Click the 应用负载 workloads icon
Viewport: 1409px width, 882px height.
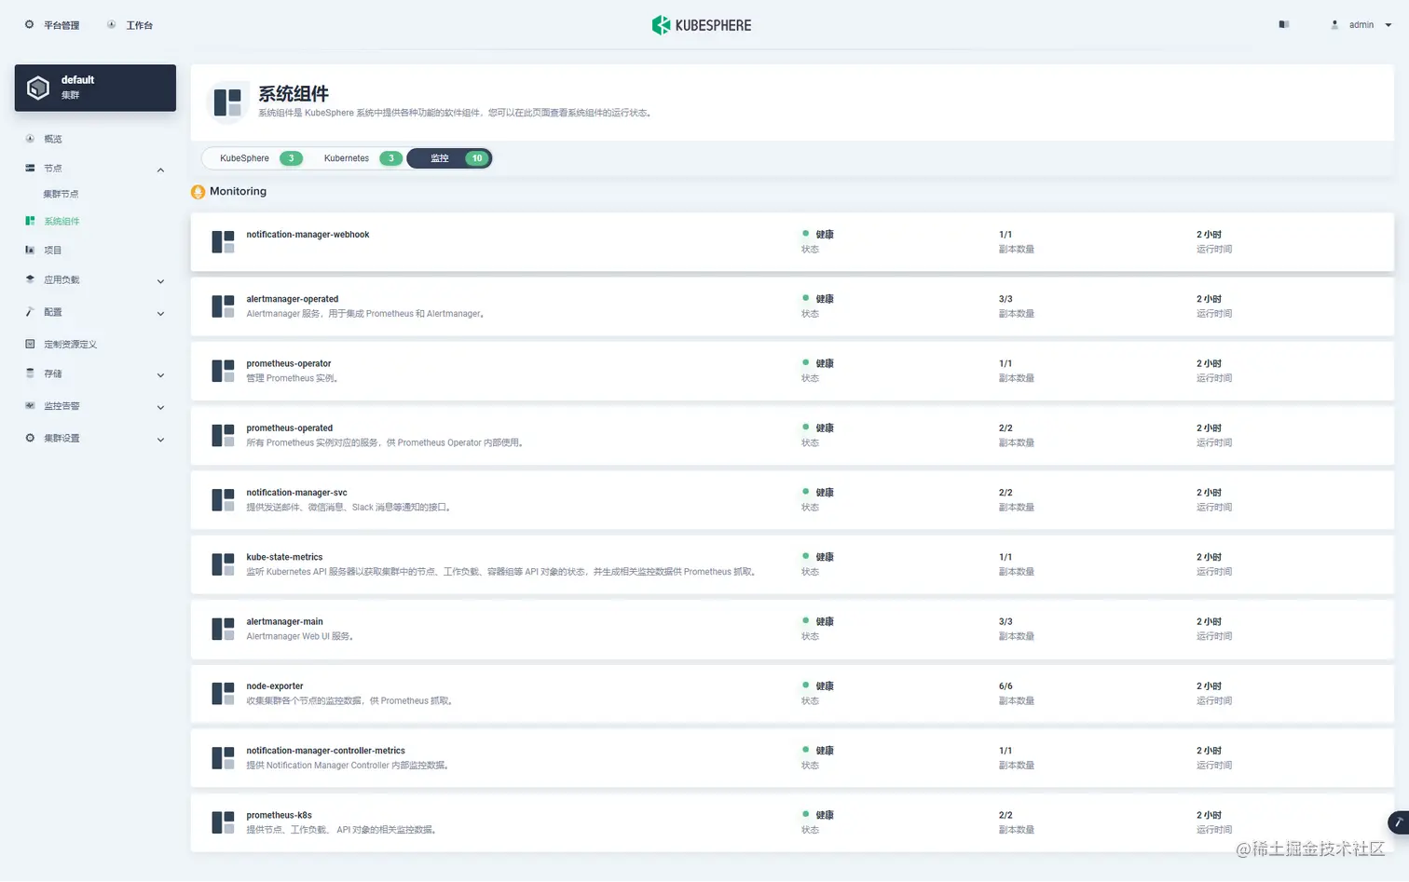click(30, 279)
